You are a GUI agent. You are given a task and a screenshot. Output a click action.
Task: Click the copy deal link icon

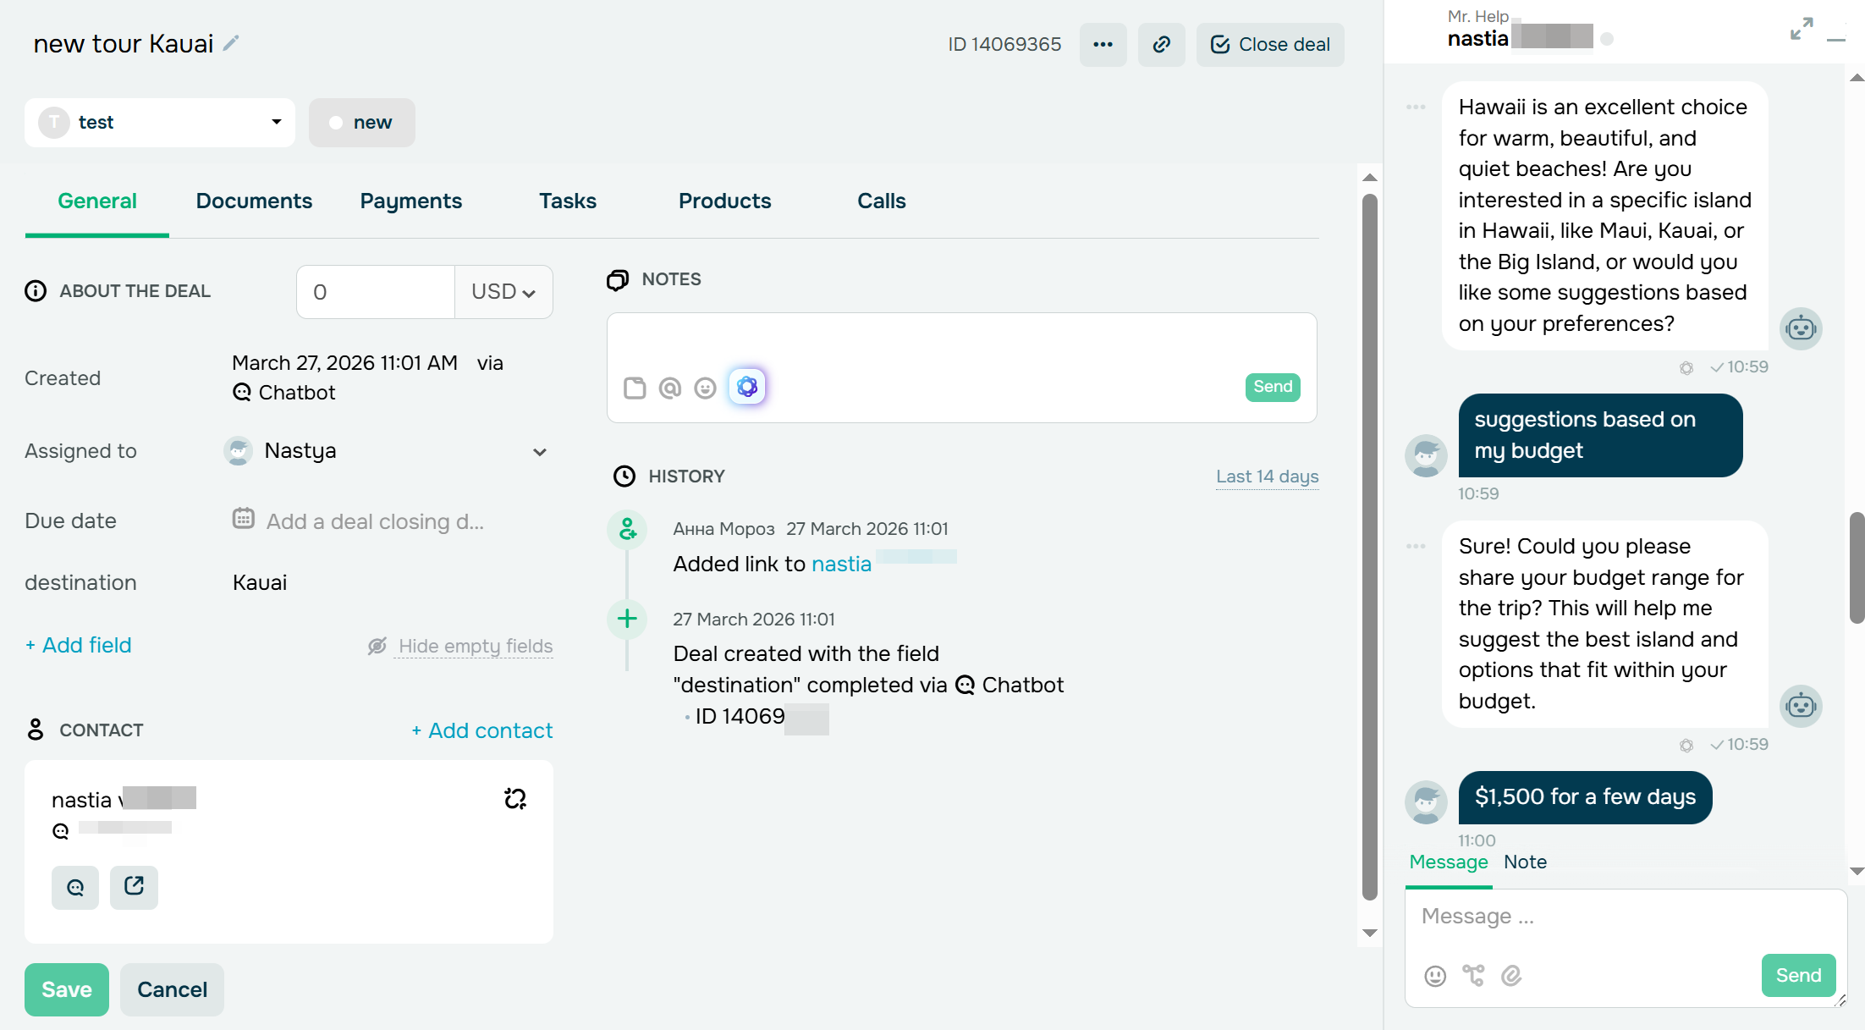1161,44
